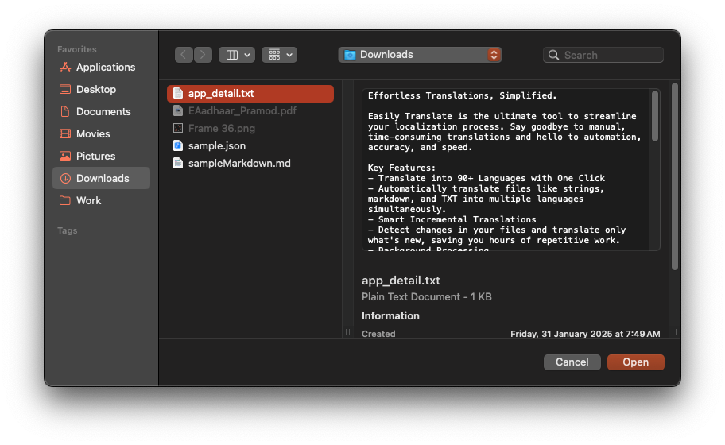Click the Desktop sidebar icon
Viewport: 725px width, 445px height.
coord(65,89)
